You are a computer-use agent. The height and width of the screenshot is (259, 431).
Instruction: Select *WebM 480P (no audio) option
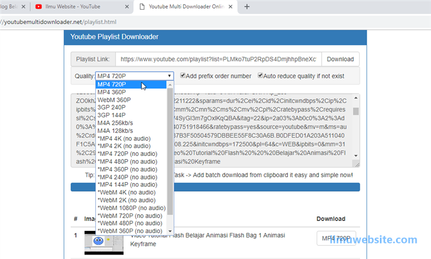click(x=131, y=223)
